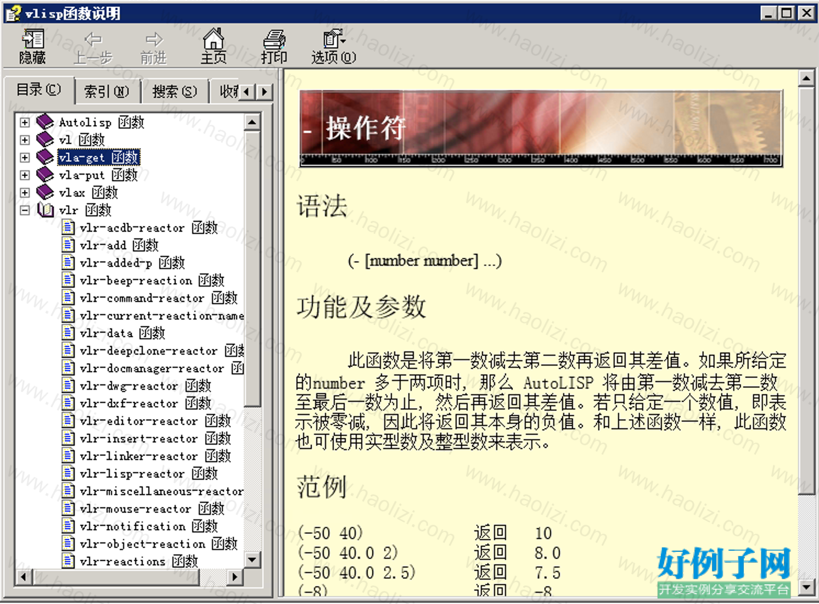Open the vlr-deepclone-reactor 函数 topic
This screenshot has width=819, height=604.
pos(162,350)
